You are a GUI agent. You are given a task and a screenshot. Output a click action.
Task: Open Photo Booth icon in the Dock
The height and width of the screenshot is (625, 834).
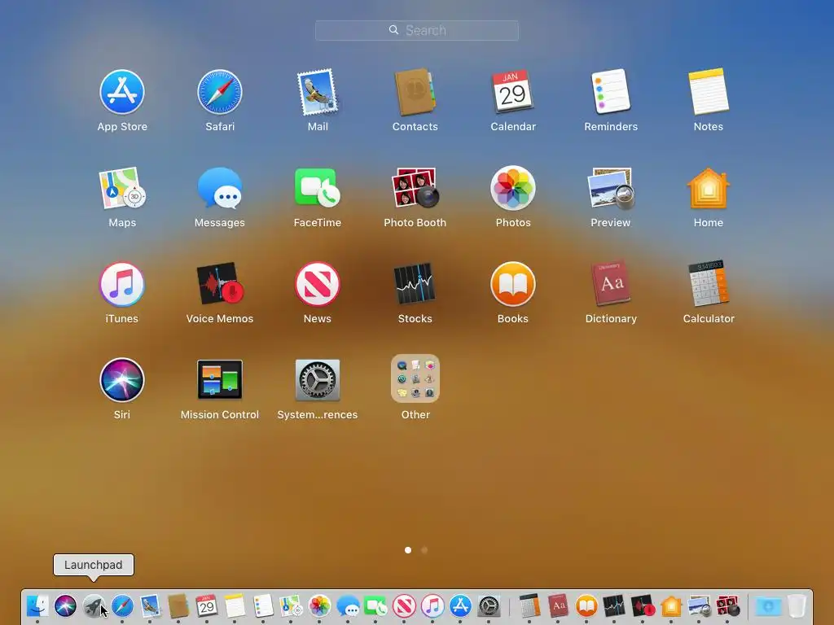tap(727, 605)
